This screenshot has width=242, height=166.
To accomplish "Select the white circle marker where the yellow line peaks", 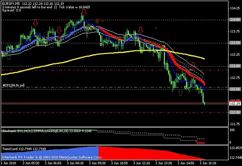I will [x=155, y=50].
